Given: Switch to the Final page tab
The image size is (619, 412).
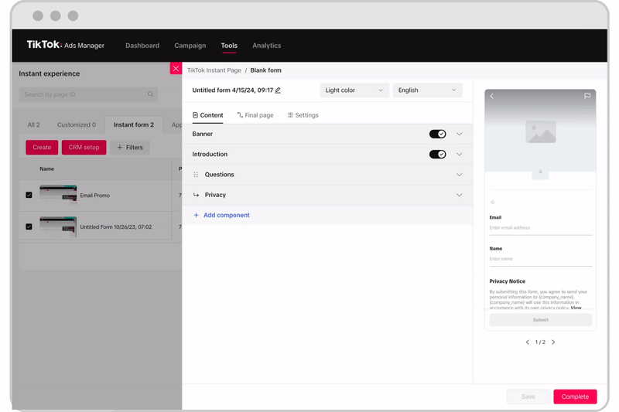Looking at the screenshot, I should [255, 115].
